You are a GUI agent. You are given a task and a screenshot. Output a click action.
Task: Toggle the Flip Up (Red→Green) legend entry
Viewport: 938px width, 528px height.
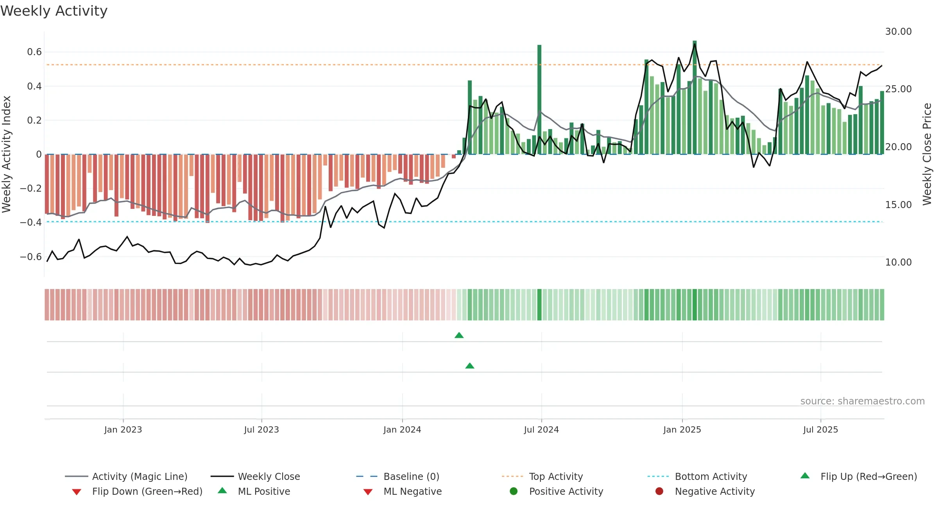(x=859, y=476)
